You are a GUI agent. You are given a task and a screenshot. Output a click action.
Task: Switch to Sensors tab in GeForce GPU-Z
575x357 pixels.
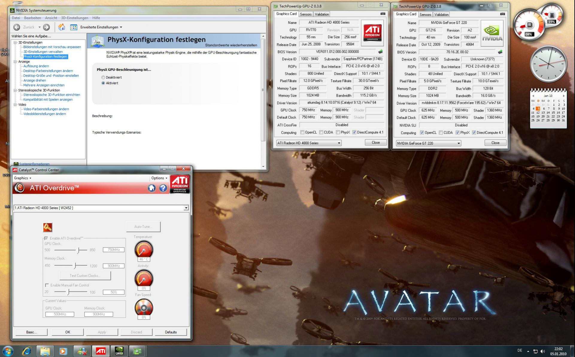click(425, 14)
